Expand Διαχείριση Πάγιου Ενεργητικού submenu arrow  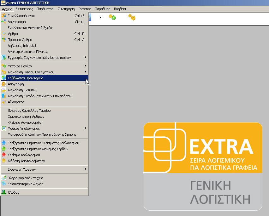[x=86, y=72]
